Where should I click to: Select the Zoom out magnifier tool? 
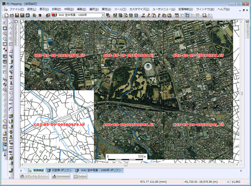(x=5, y=39)
